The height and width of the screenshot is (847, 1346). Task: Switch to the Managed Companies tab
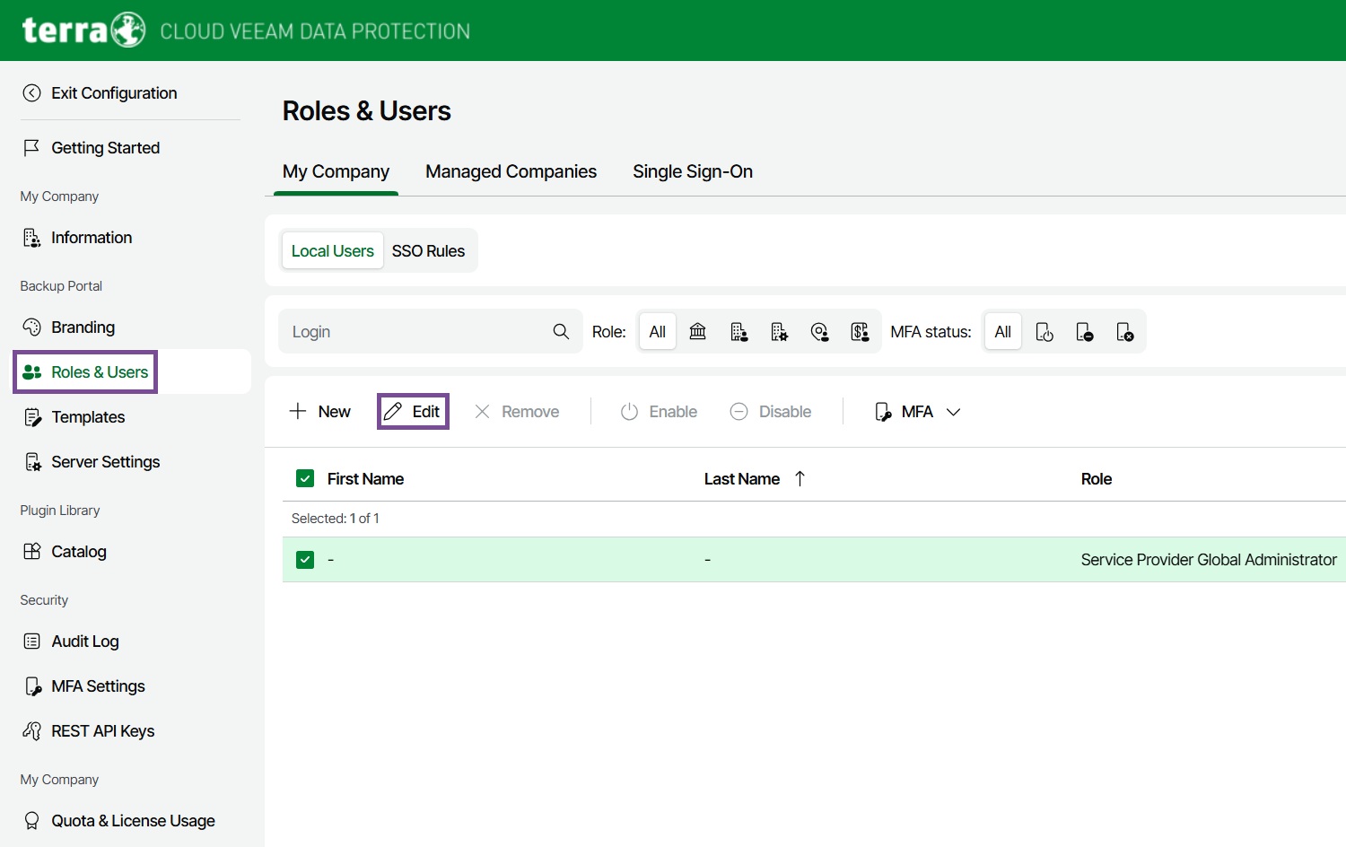pyautogui.click(x=511, y=171)
